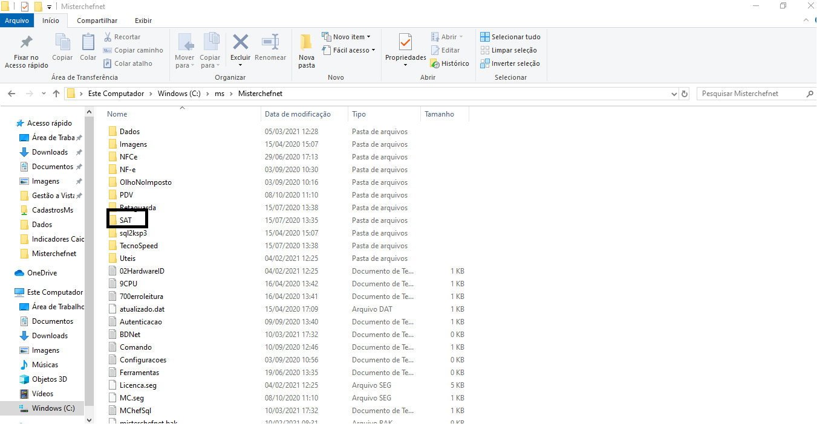Click the sidebar scroll up arrow
Viewport: 817px width, 424px height.
pyautogui.click(x=90, y=112)
